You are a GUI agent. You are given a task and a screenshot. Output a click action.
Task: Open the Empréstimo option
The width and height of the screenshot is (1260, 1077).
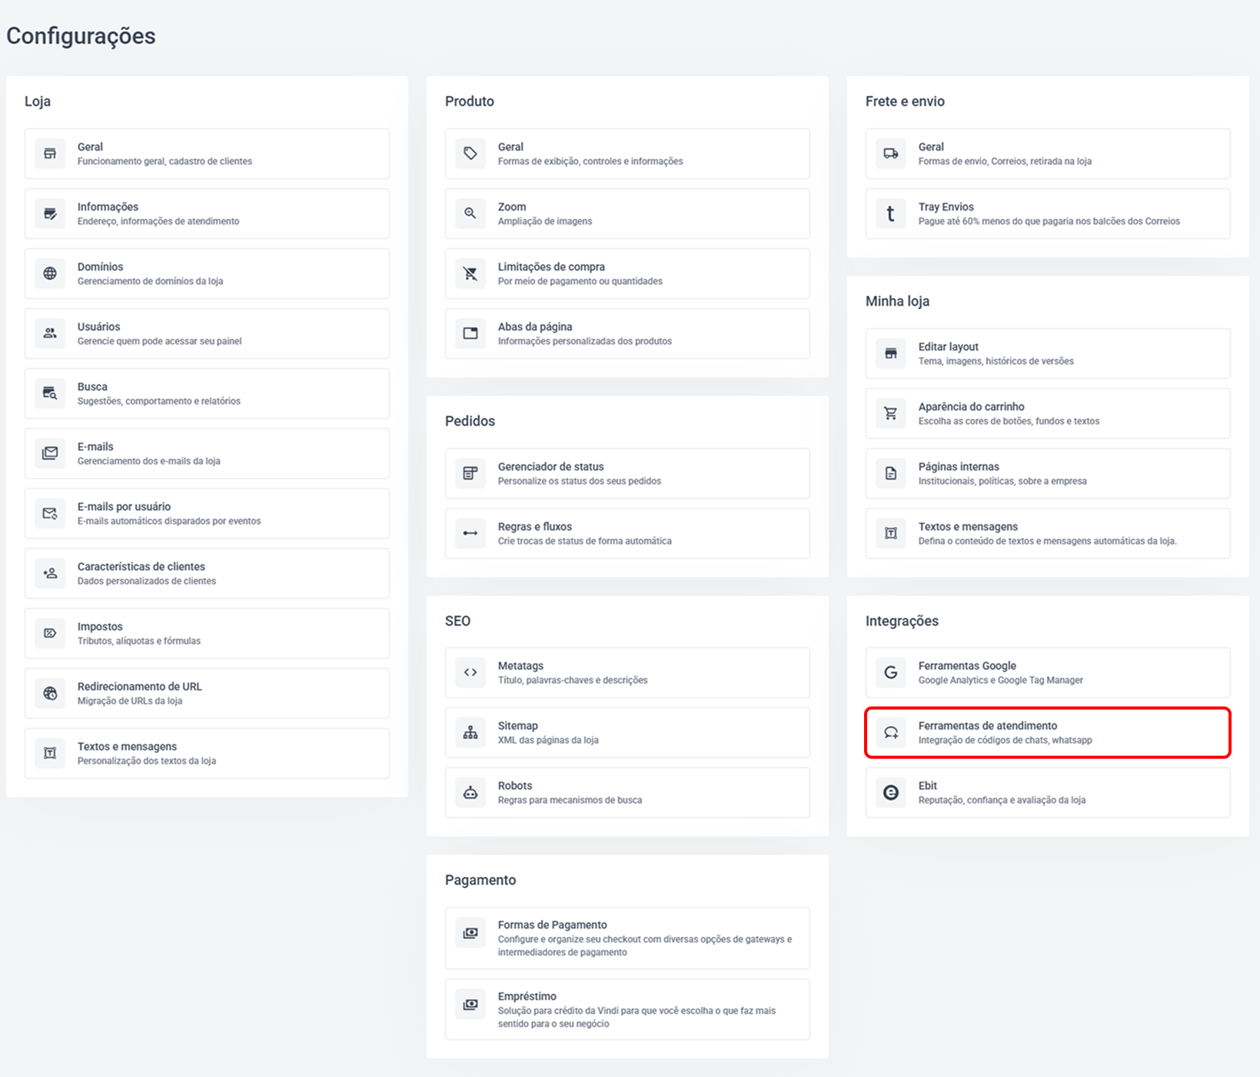click(627, 1009)
